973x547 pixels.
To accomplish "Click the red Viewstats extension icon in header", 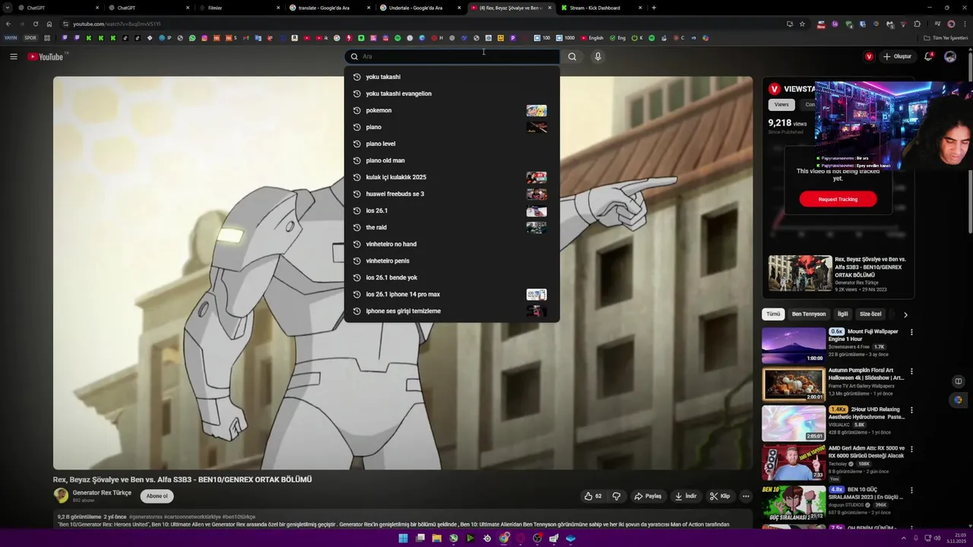I will 869,56.
